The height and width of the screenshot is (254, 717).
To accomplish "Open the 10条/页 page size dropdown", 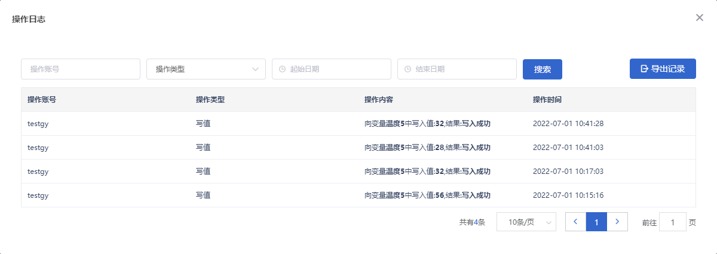I will pos(526,222).
